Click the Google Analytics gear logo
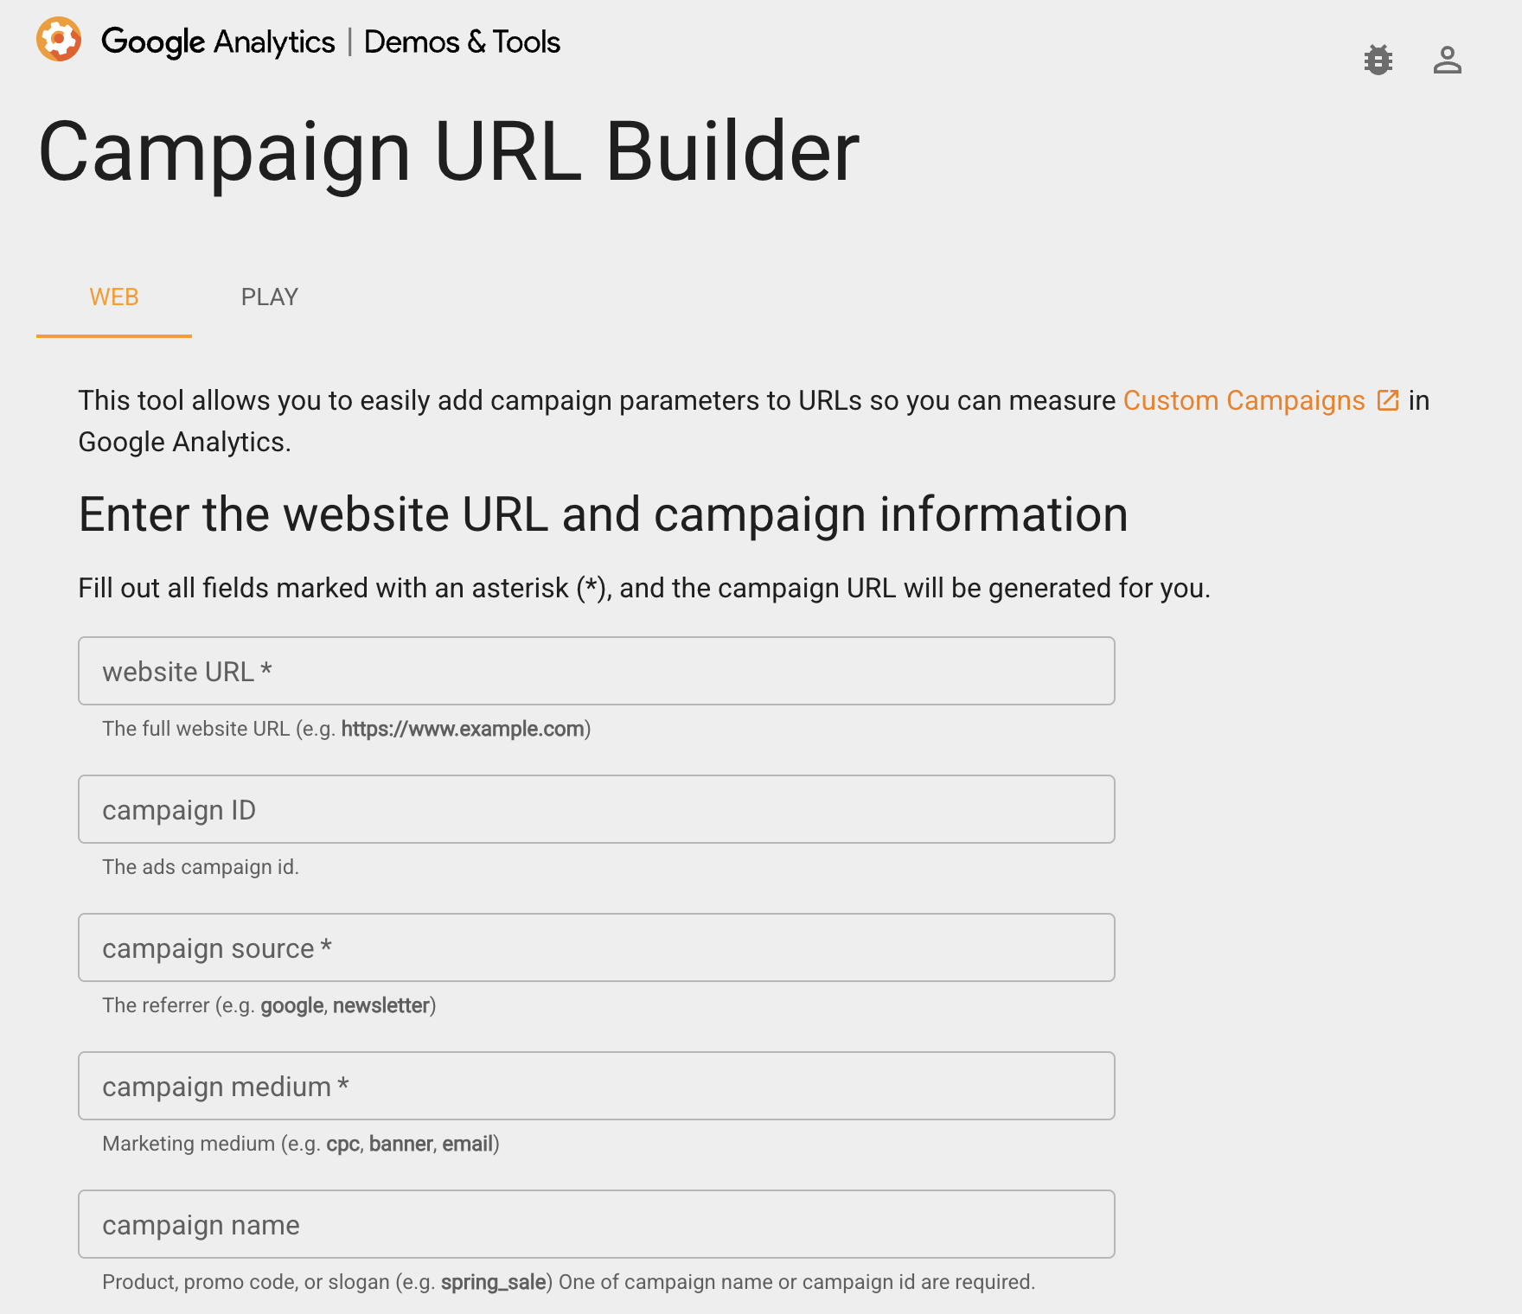 [x=59, y=40]
